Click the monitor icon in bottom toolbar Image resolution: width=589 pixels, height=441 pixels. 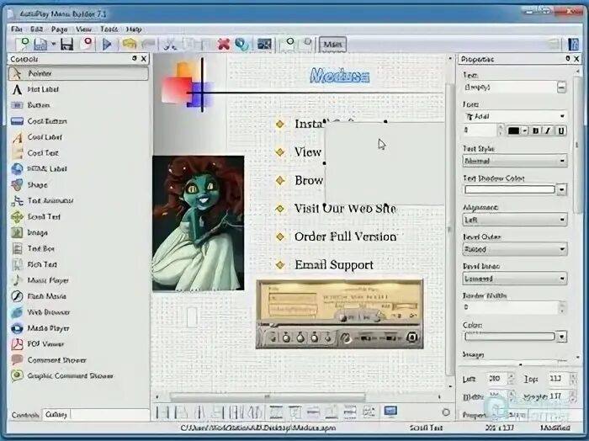pyautogui.click(x=390, y=412)
